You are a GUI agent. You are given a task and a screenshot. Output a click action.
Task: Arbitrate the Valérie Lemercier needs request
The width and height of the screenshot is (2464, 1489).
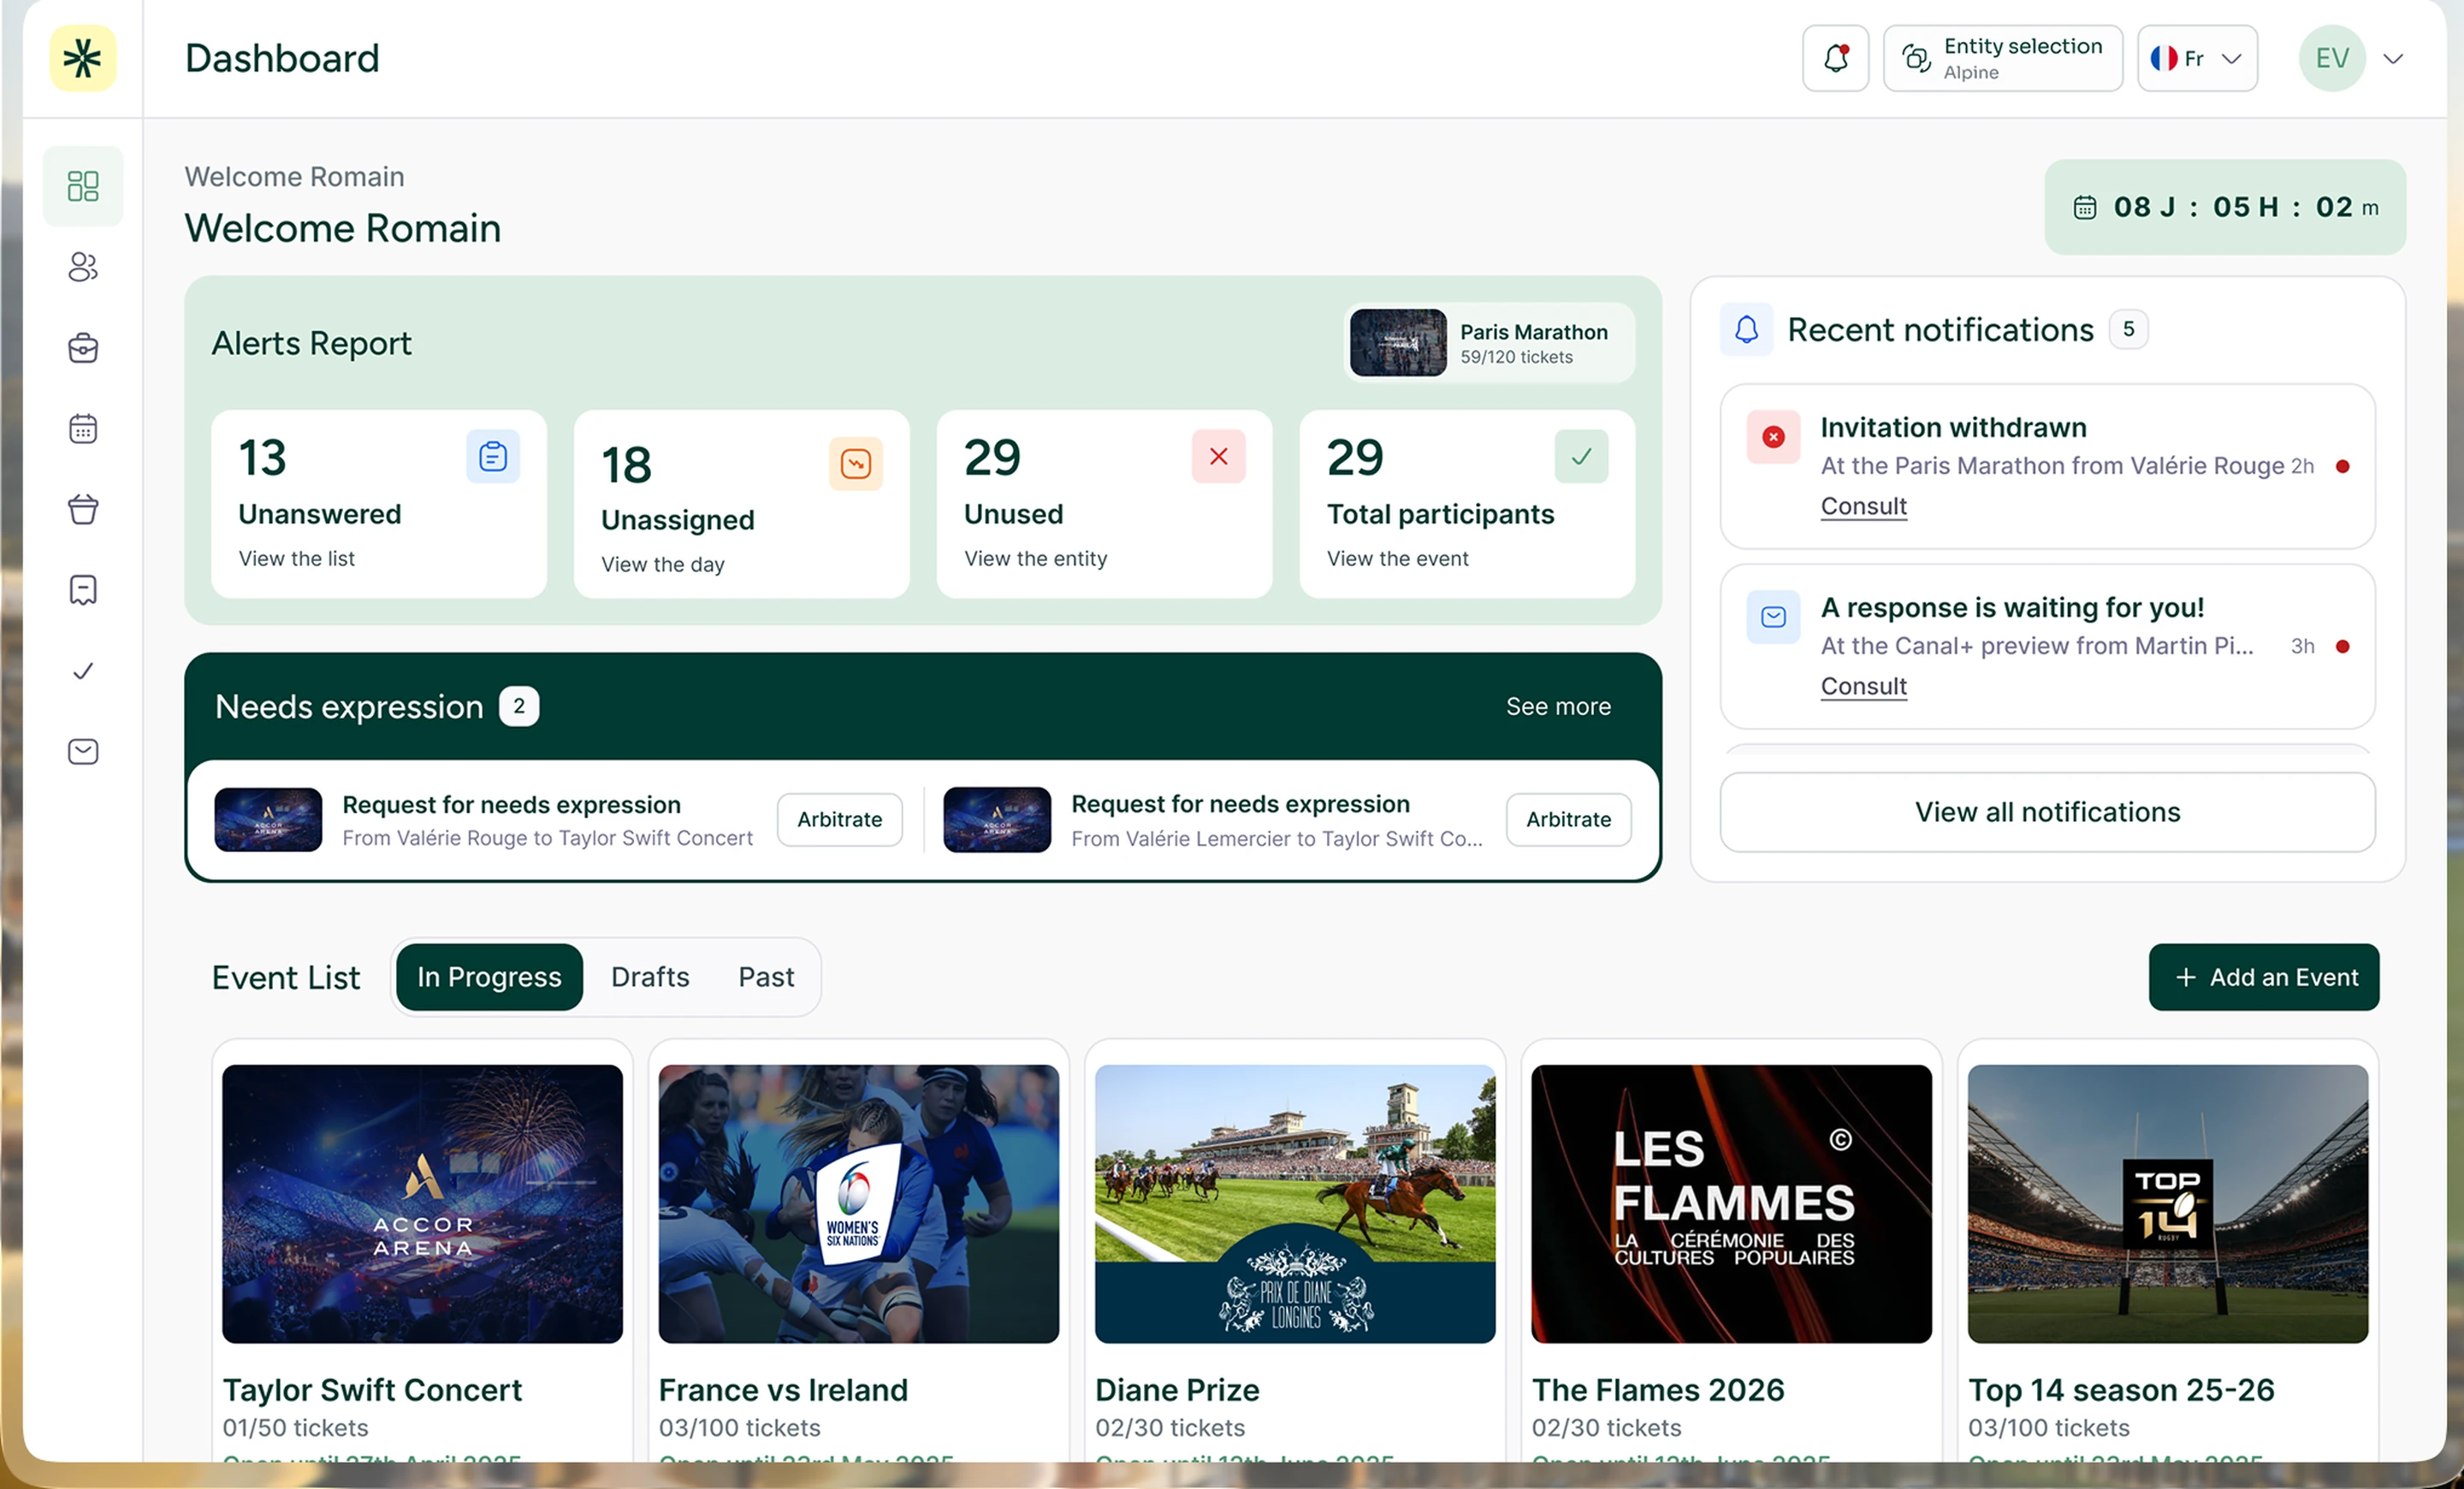[x=1568, y=819]
